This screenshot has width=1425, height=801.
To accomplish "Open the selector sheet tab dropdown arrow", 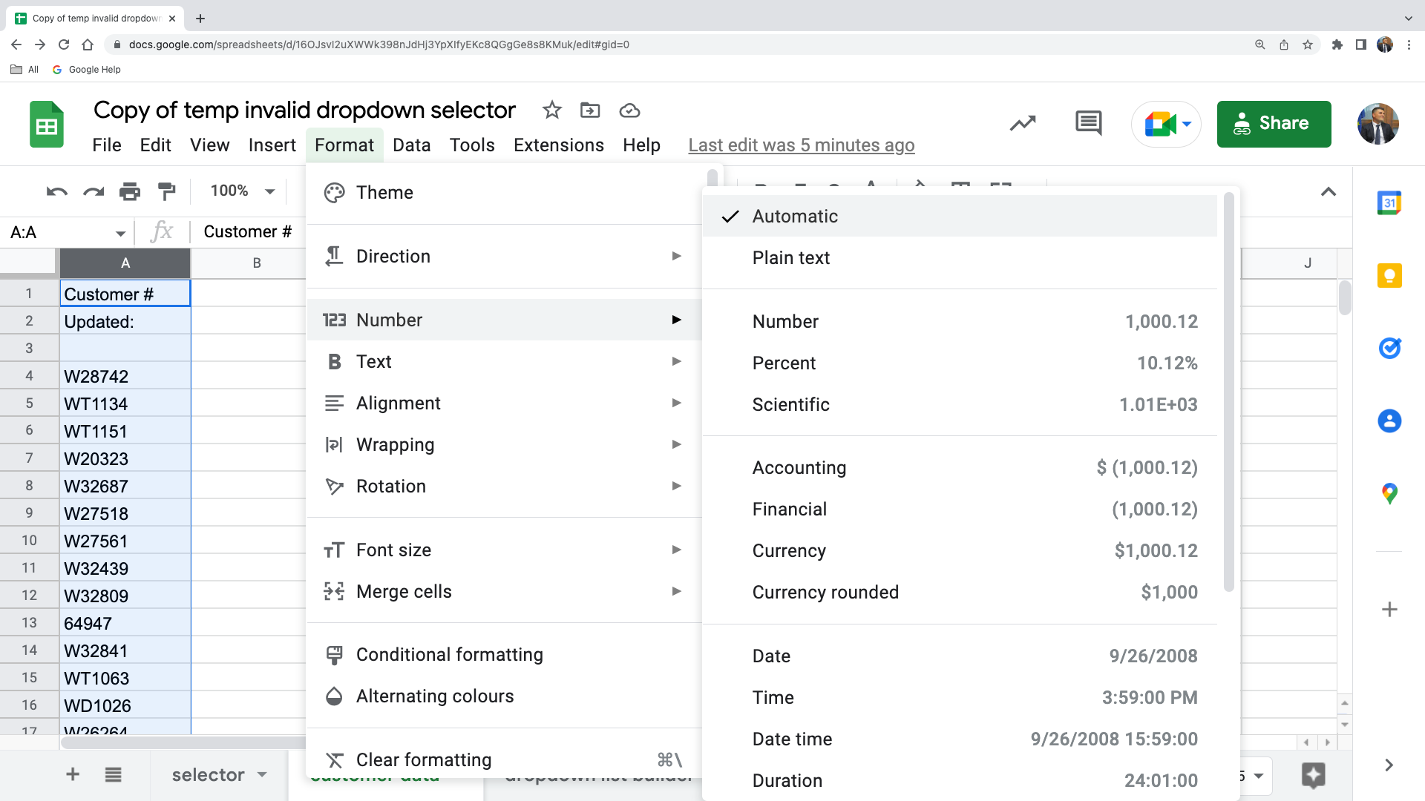I will tap(262, 775).
